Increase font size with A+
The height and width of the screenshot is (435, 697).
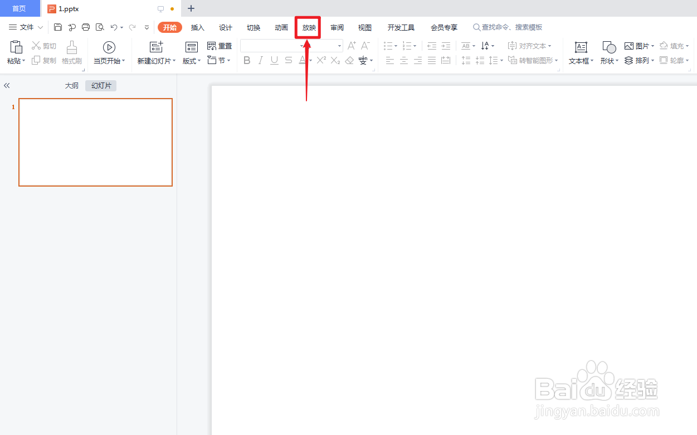point(352,46)
